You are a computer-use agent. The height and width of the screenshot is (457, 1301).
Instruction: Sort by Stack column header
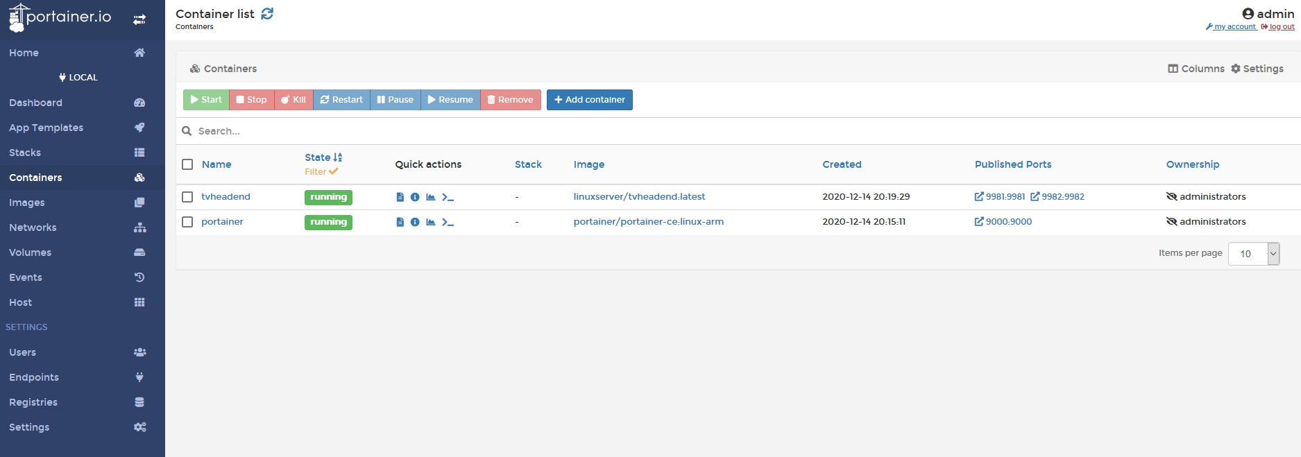[x=528, y=164]
